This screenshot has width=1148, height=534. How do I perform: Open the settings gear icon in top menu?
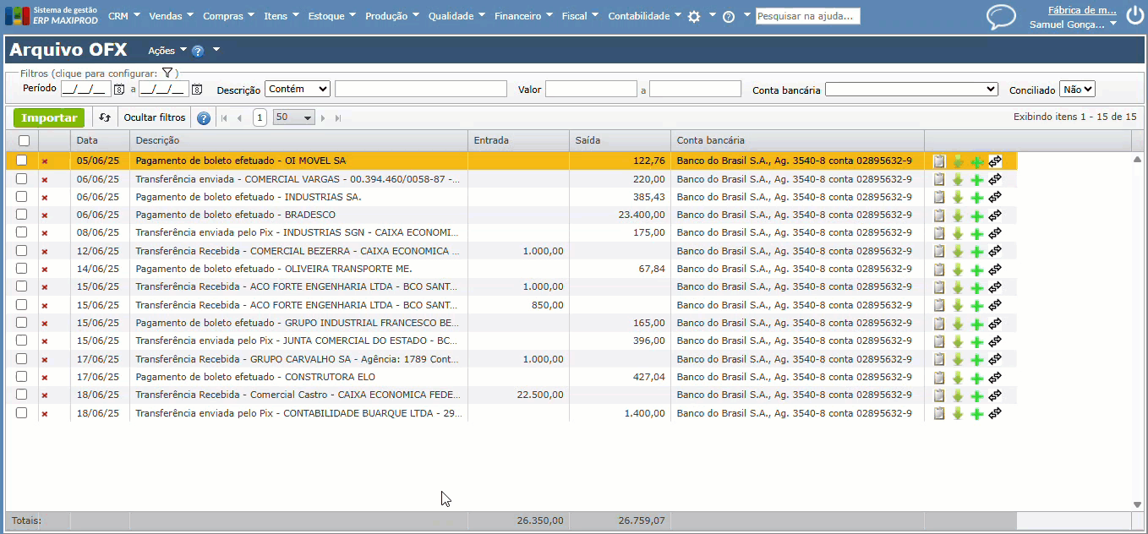coord(694,17)
